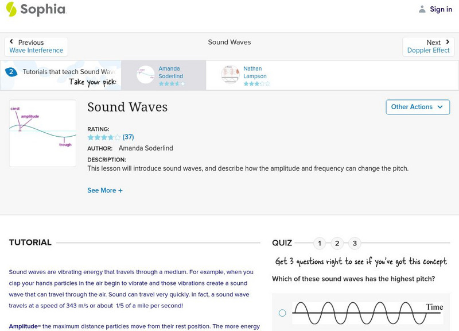Open the Wave Interference previous lesson link
Image resolution: width=459 pixels, height=331 pixels.
36,51
